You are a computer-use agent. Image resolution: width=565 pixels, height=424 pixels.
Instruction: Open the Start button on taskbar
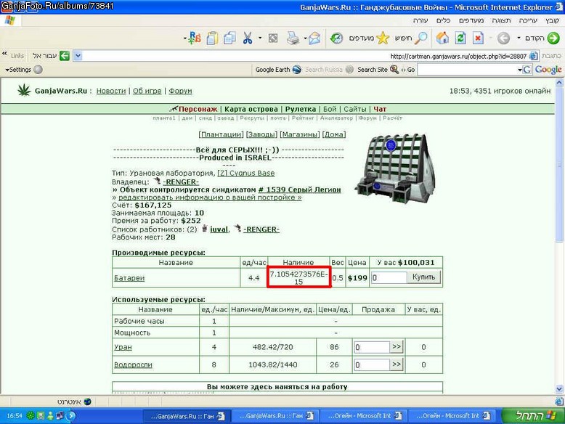(532, 416)
